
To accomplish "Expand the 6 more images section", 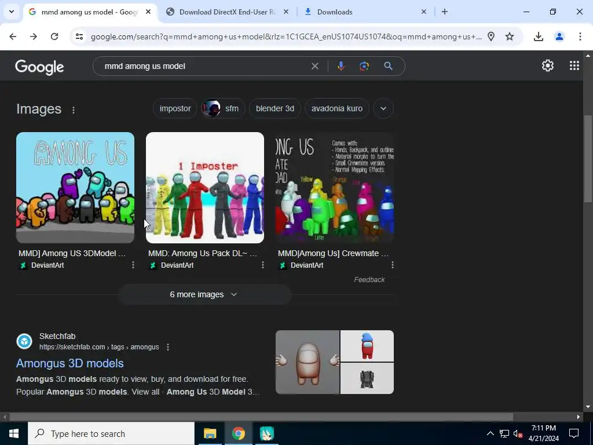I will (x=204, y=294).
